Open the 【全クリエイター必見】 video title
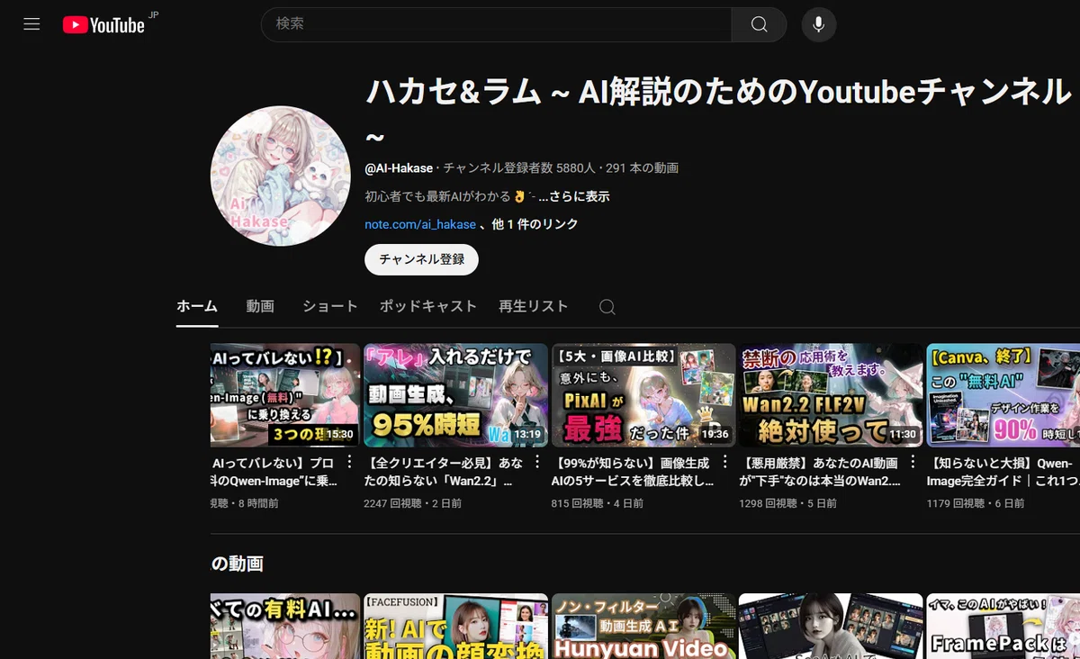Image resolution: width=1080 pixels, height=659 pixels. 443,472
